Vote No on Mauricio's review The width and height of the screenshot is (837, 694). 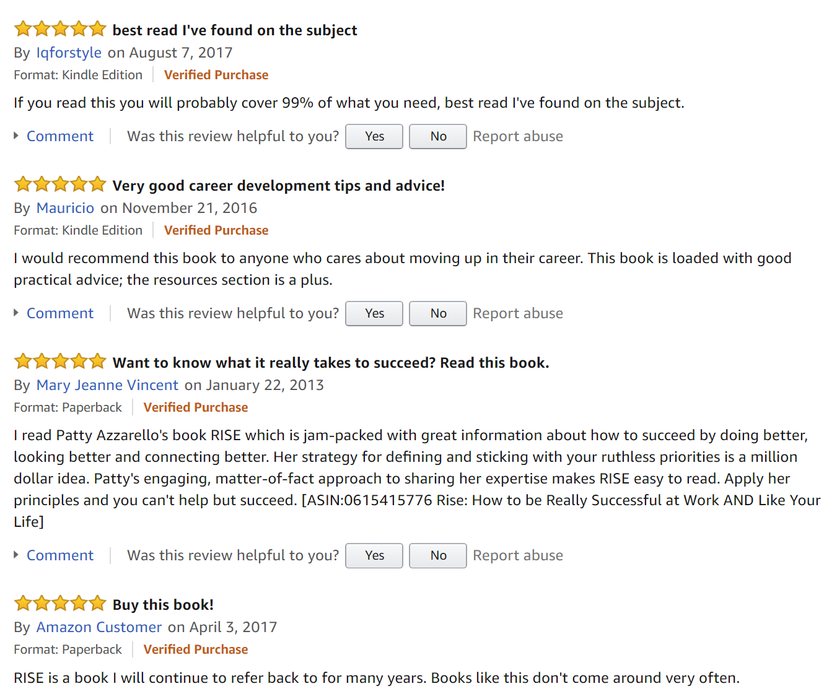(x=438, y=313)
